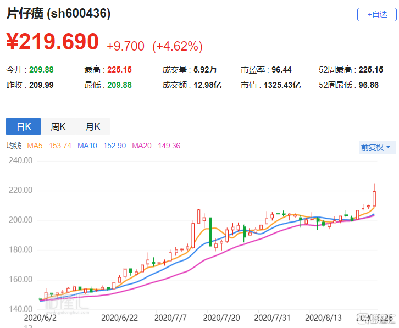Click the 220.00 y-axis label
The height and width of the screenshot is (328, 399).
(x=21, y=190)
